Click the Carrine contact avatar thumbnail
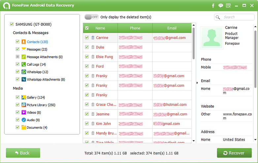The image size is (258, 163). click(211, 38)
